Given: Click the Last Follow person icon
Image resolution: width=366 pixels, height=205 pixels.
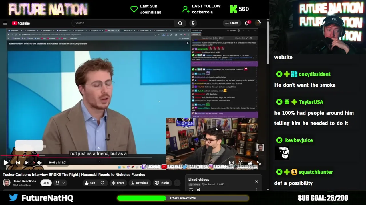Looking at the screenshot, I should (186, 9).
